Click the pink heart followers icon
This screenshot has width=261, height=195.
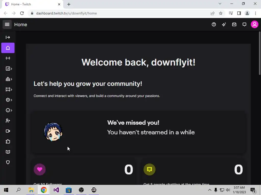point(40,169)
